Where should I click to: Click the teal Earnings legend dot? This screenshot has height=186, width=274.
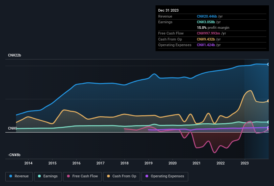pos(40,176)
